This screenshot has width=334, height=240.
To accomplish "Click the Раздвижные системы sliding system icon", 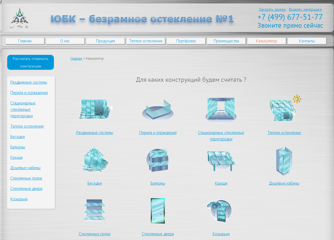I will pyautogui.click(x=95, y=109).
